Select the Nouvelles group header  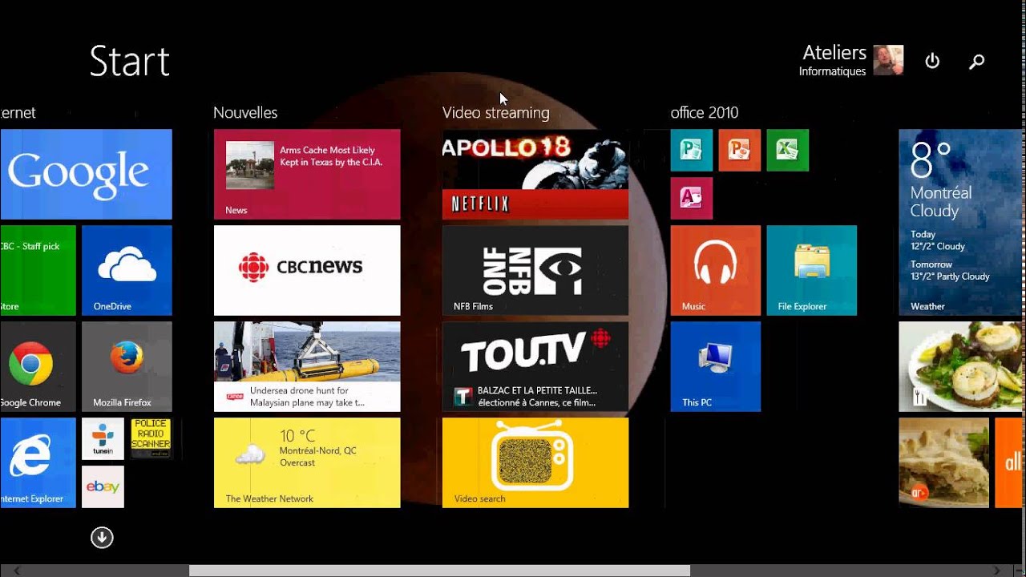245,113
